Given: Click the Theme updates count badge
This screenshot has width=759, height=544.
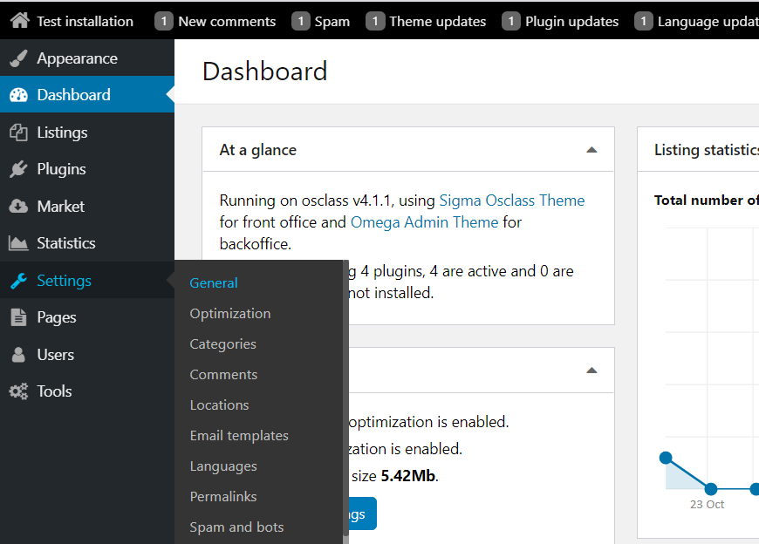Looking at the screenshot, I should (x=375, y=21).
